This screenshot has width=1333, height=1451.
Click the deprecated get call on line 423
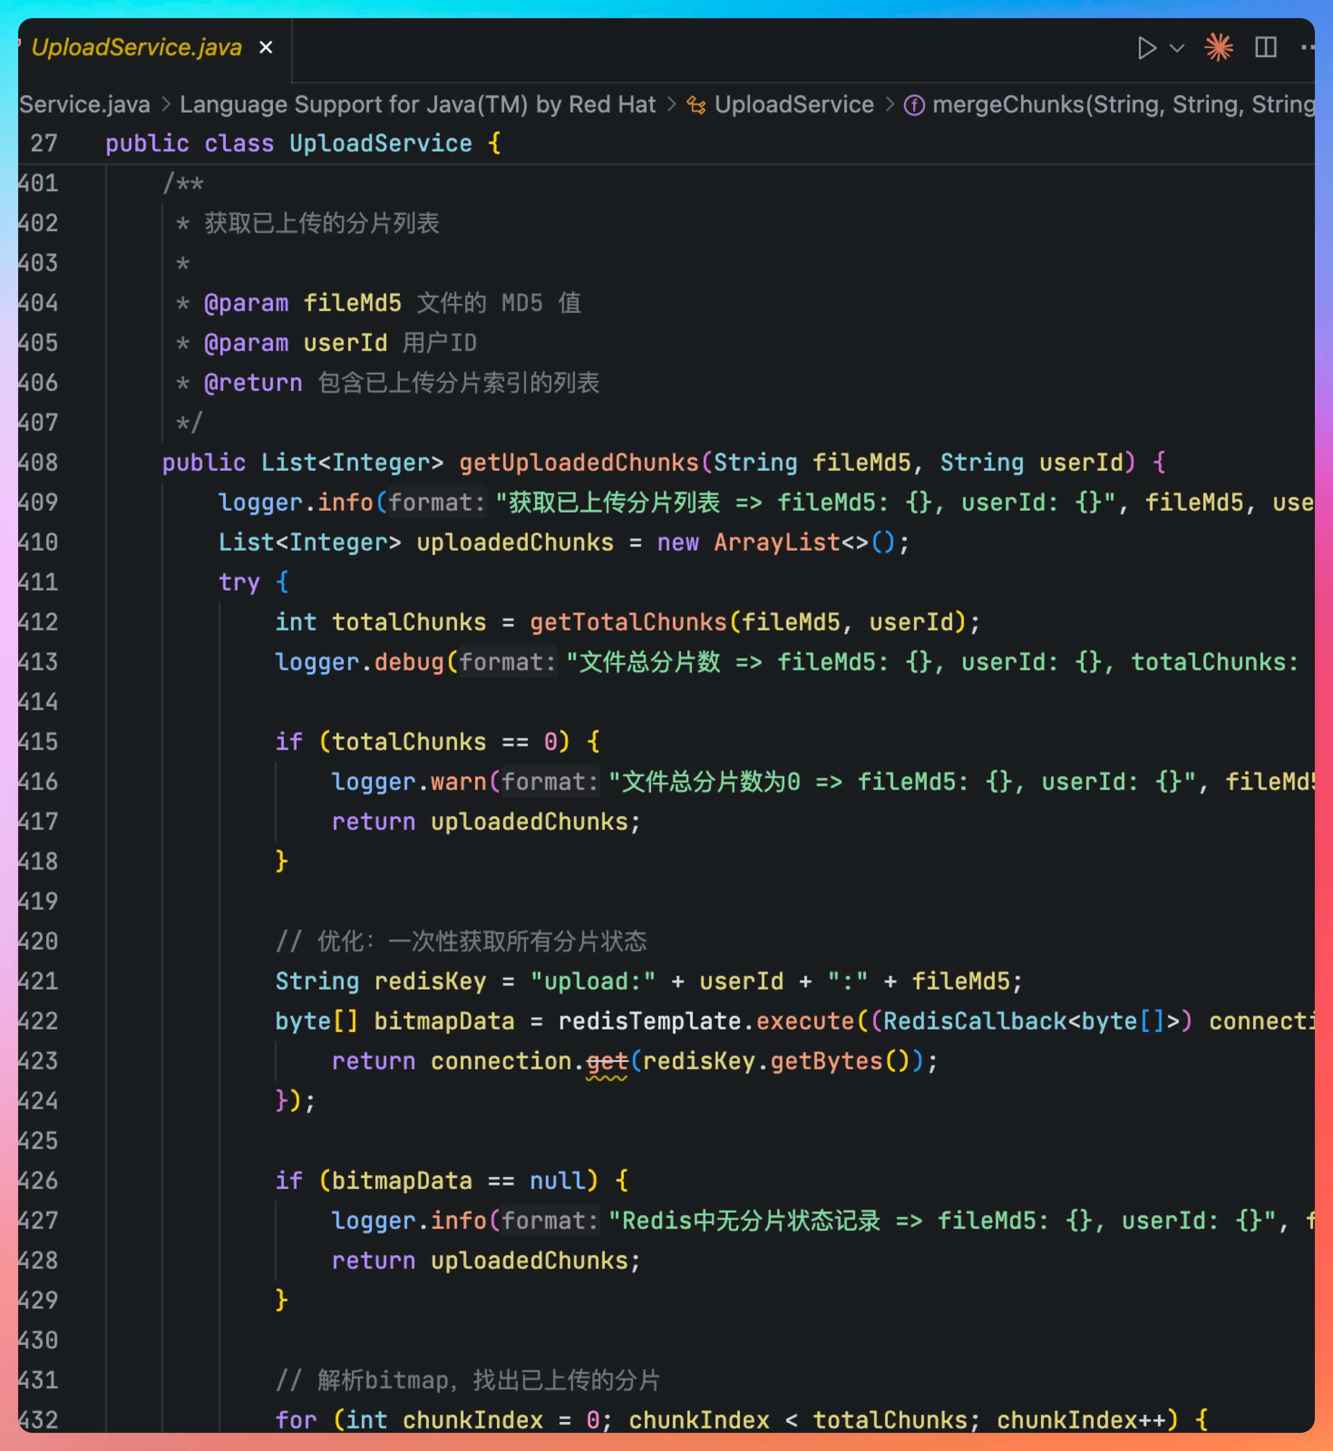pos(607,1061)
